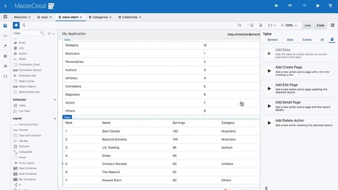Image resolution: width=338 pixels, height=190 pixels.
Task: Switch to the Celebrities tab
Action: [x=130, y=17]
